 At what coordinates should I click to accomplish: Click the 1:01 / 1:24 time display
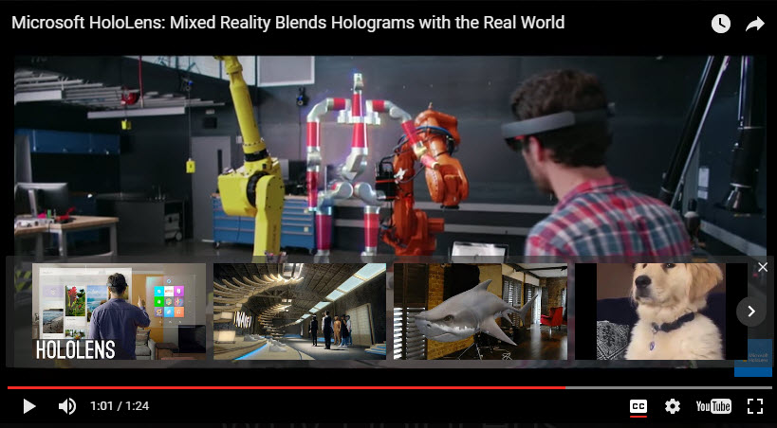pyautogui.click(x=120, y=406)
